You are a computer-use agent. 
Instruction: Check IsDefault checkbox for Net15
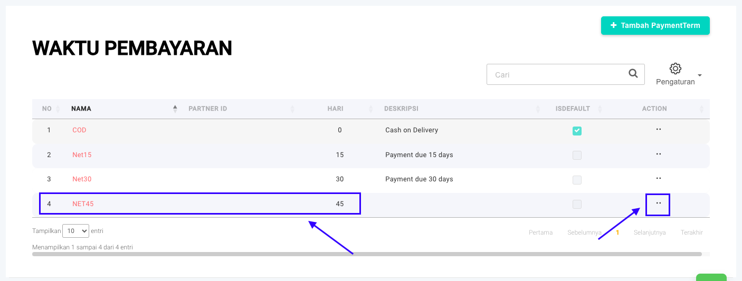(577, 155)
